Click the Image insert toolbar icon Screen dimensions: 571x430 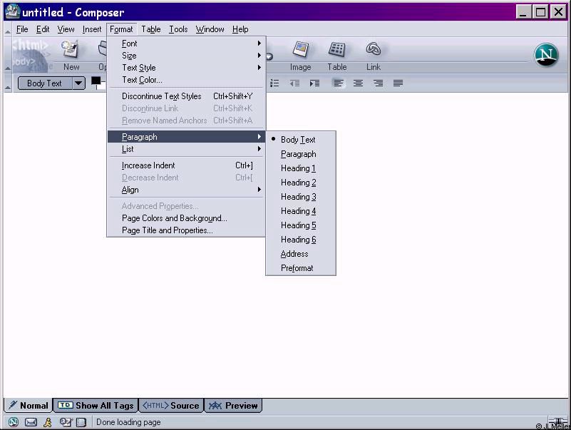(300, 49)
